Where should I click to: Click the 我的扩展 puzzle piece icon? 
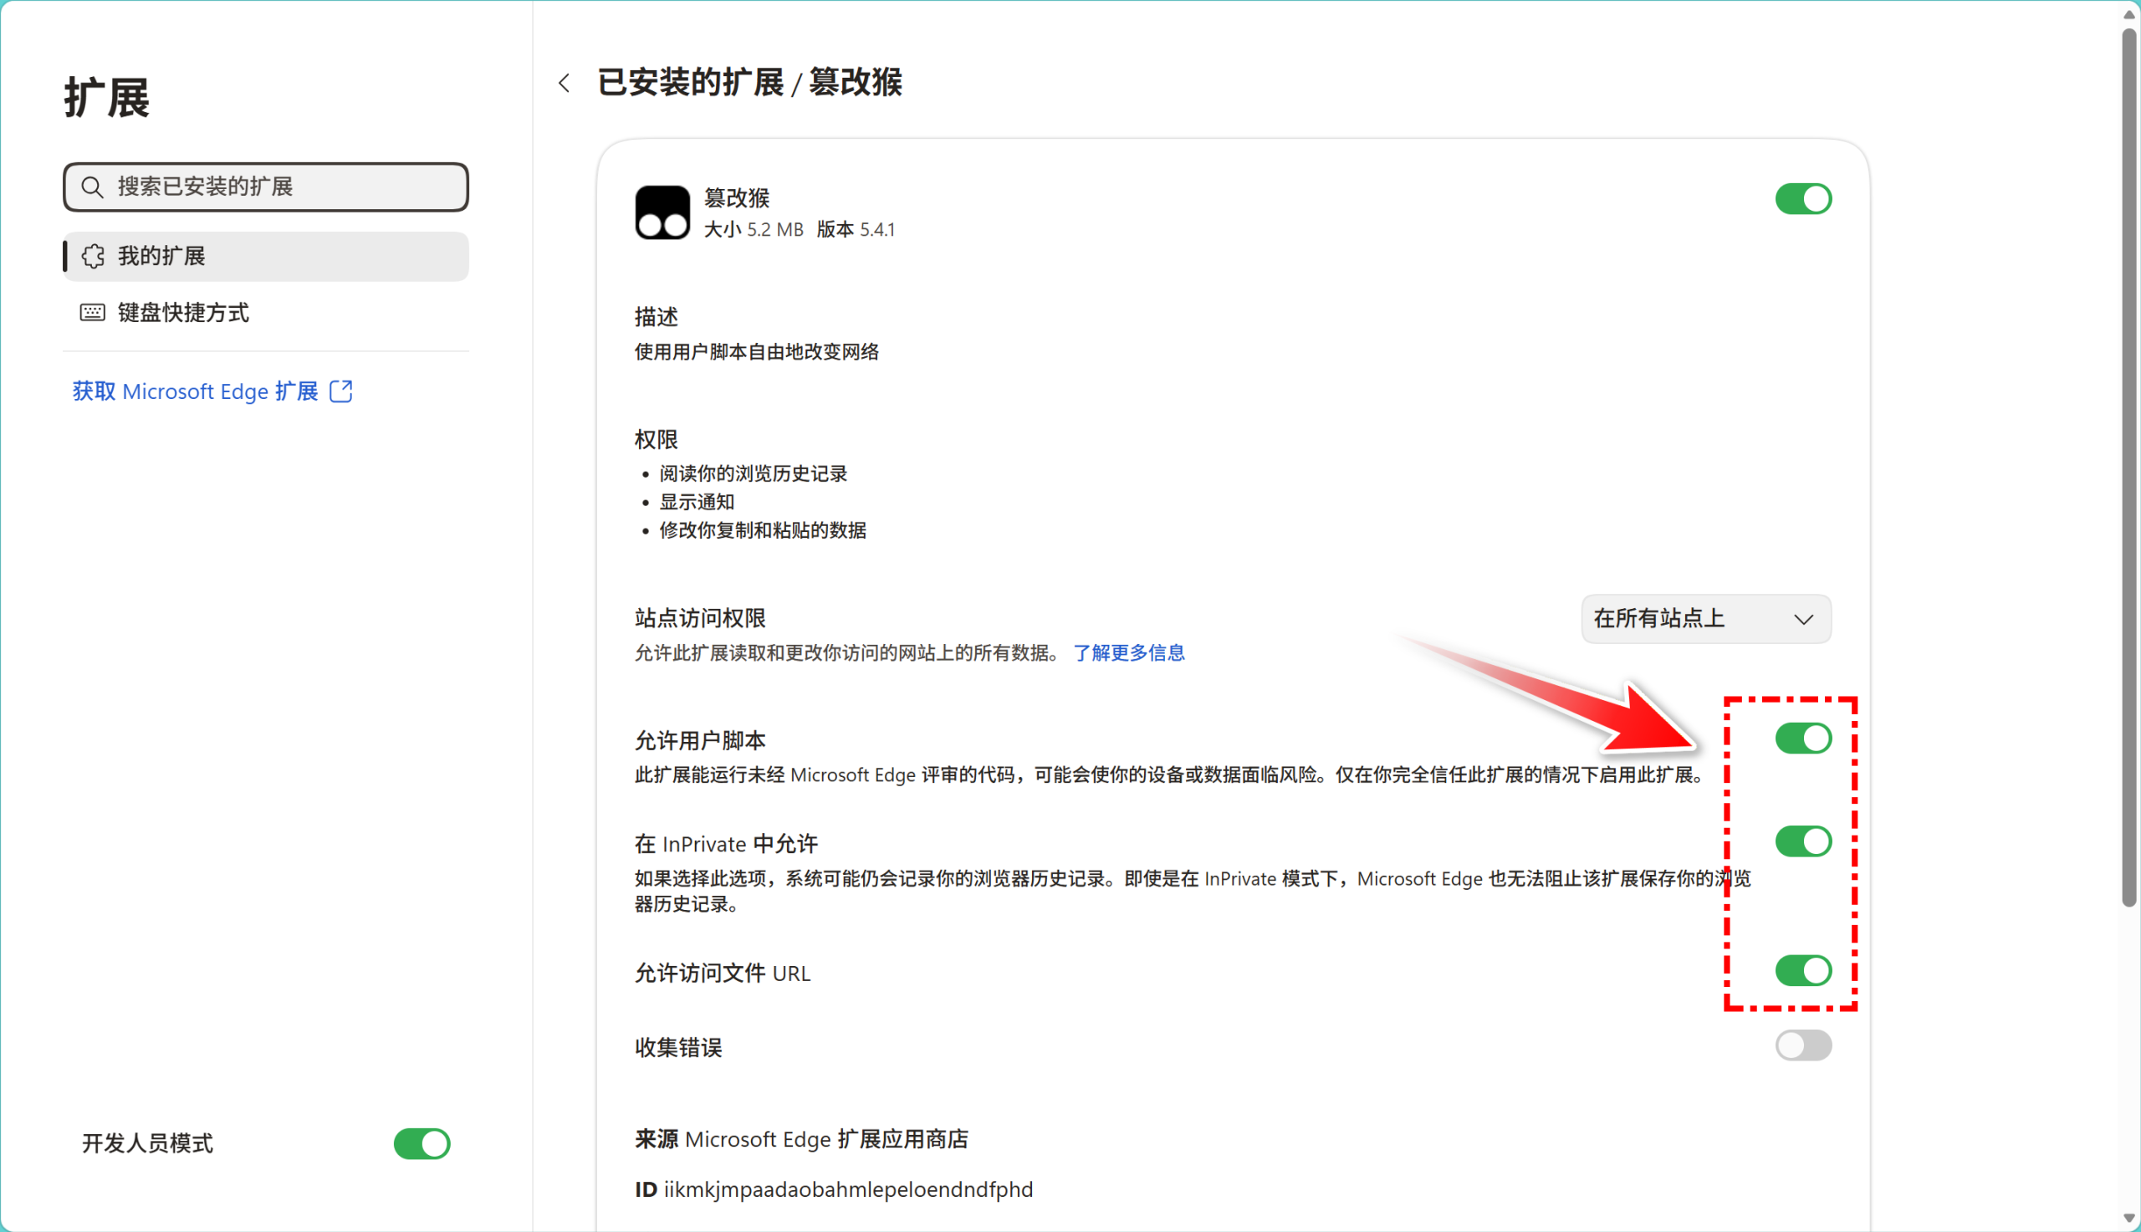[x=93, y=257]
